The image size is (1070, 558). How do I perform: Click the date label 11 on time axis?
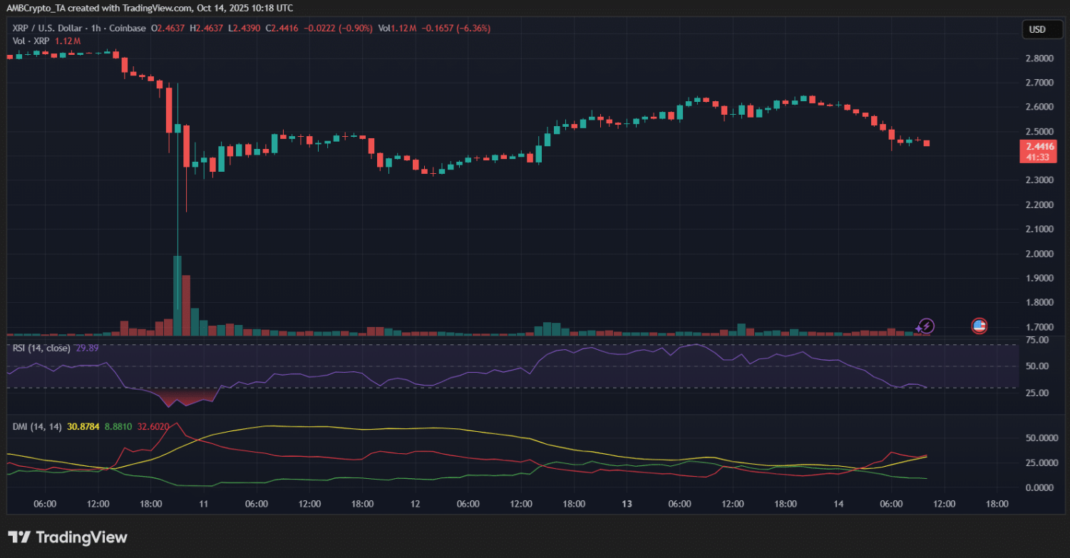coord(203,504)
